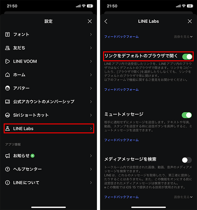Open the LINEについて menu item

[48, 183]
